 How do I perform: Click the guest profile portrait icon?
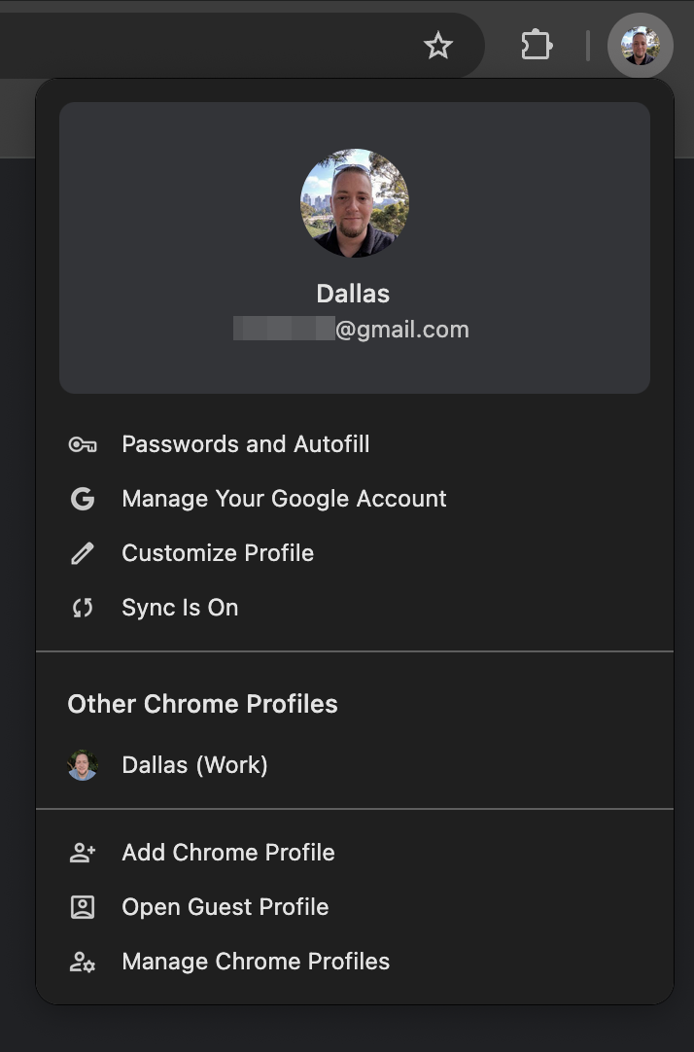pos(83,907)
